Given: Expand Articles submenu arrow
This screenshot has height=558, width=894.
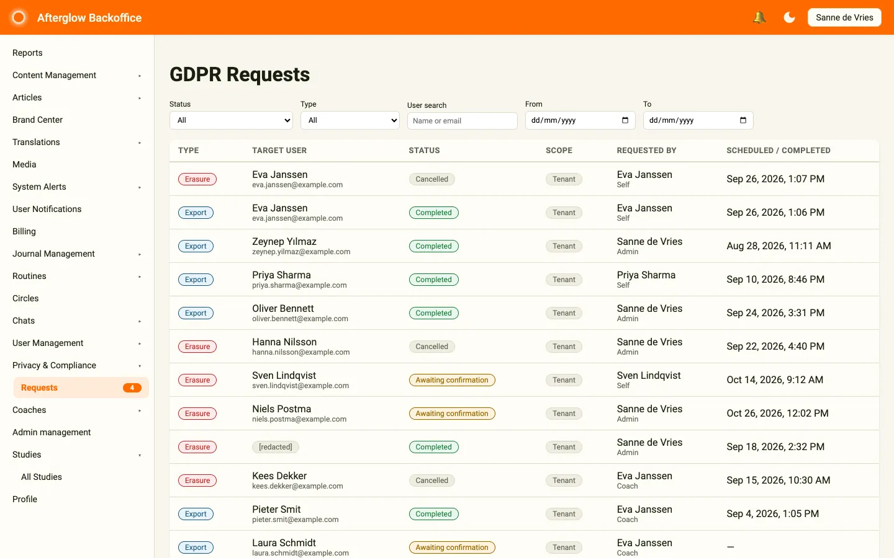Looking at the screenshot, I should (140, 98).
